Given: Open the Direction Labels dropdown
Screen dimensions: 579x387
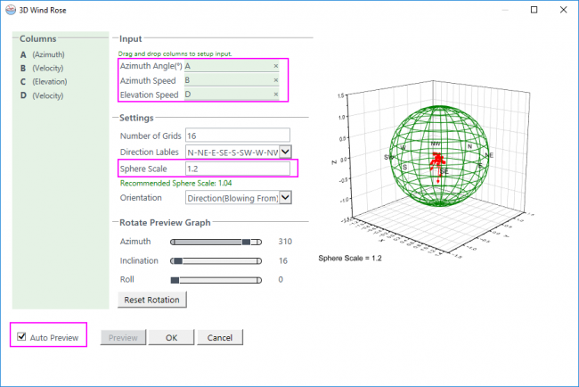Looking at the screenshot, I should point(285,152).
